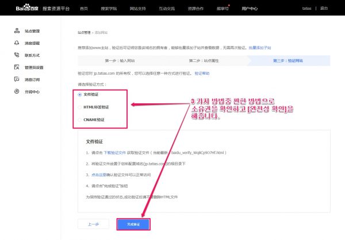This screenshot has height=240, width=345.
Task: Open 用户中心 in the top navigation
Action: [x=250, y=9]
